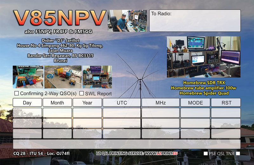Click the large V85NPV callsign title

59,18
